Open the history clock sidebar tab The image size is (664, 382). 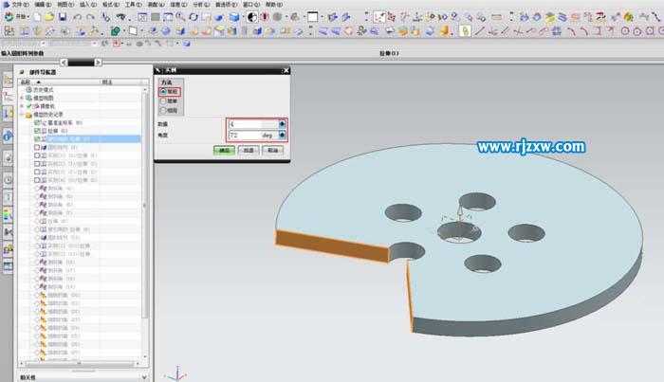click(8, 180)
